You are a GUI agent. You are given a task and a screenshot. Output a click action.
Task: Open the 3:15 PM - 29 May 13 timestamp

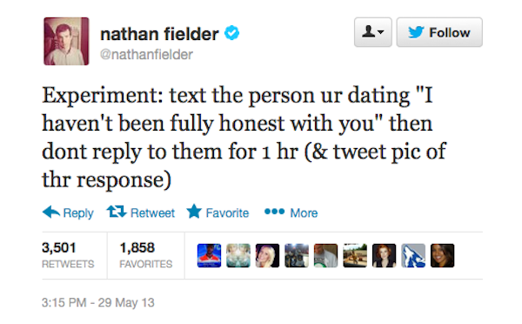[x=97, y=302]
